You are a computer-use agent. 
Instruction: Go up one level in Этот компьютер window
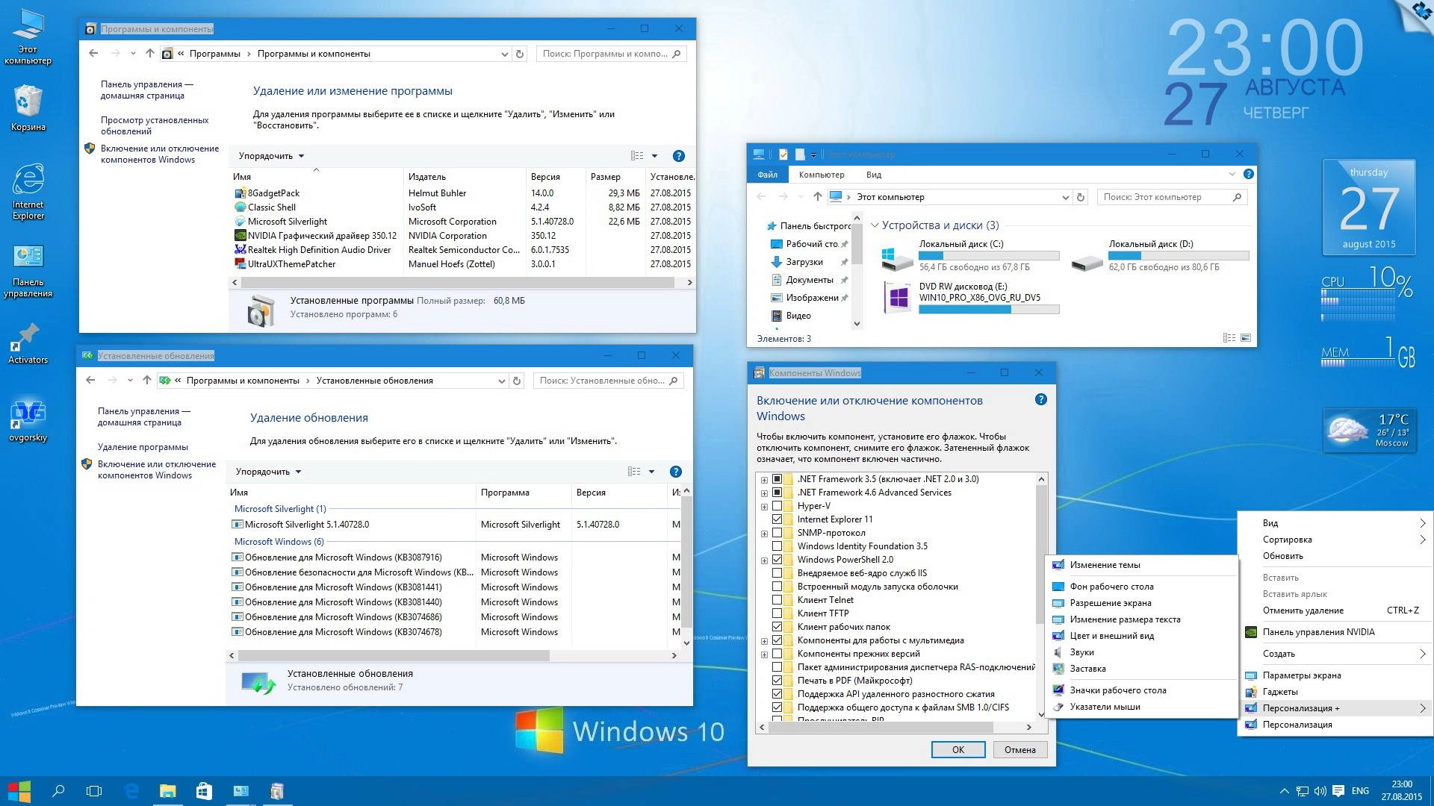817,197
